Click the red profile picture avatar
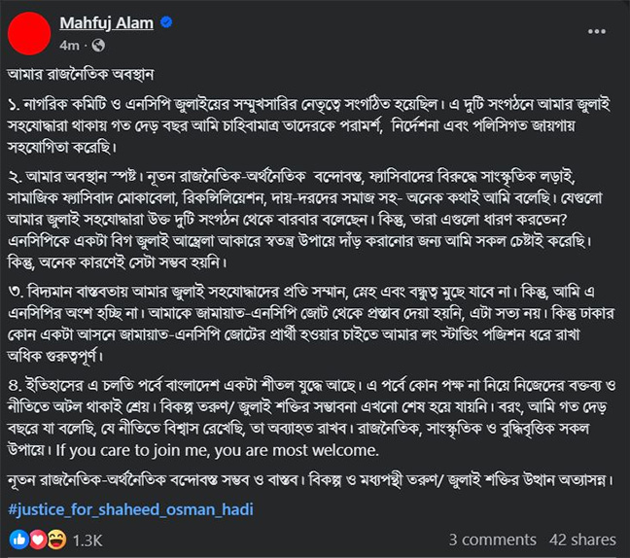The height and width of the screenshot is (558, 630). (x=27, y=31)
